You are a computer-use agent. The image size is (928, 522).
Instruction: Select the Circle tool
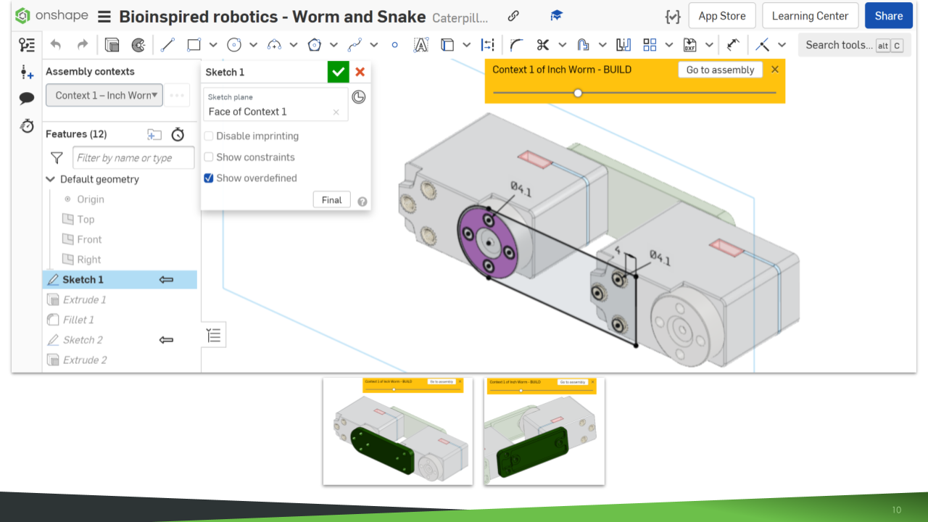coord(233,44)
